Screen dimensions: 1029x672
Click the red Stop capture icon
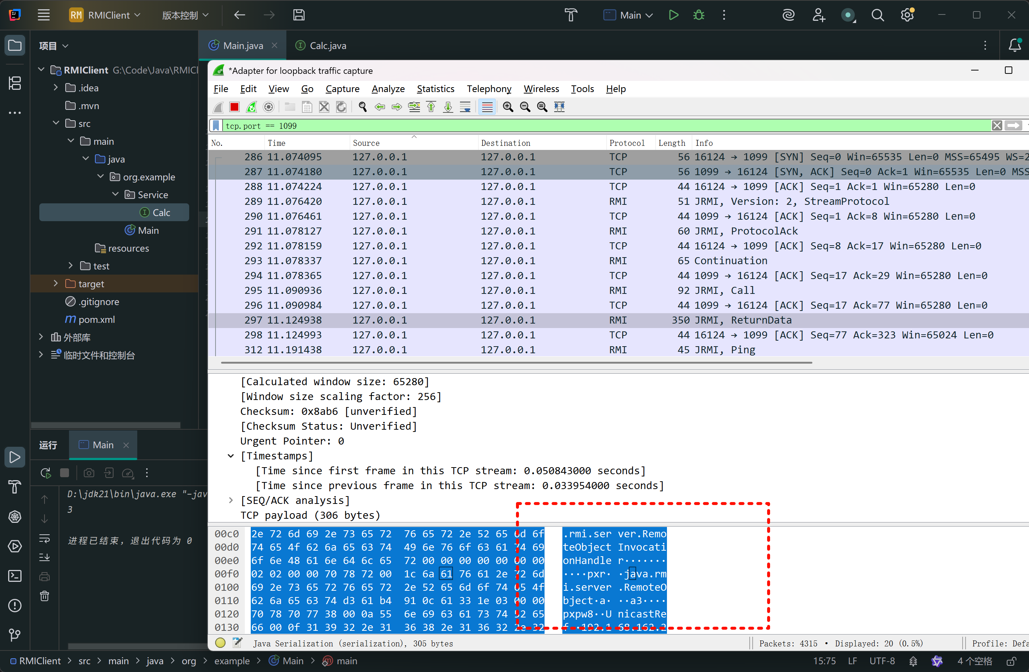point(234,107)
